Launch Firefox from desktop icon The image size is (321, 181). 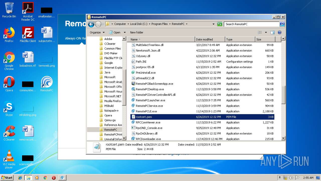(x=9, y=34)
